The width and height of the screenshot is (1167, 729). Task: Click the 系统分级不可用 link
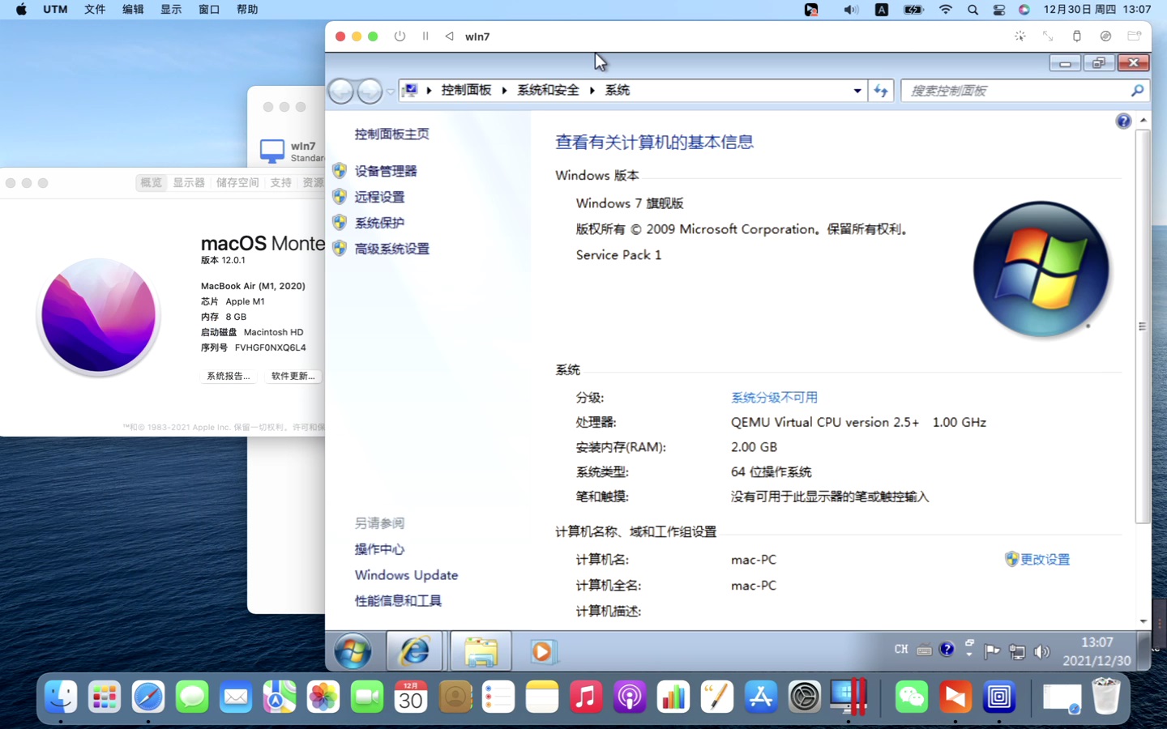coord(774,398)
